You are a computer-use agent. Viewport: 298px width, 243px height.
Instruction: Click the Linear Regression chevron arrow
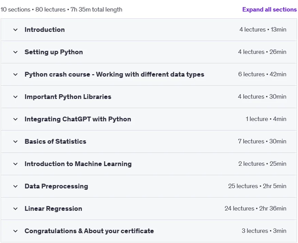(15, 209)
